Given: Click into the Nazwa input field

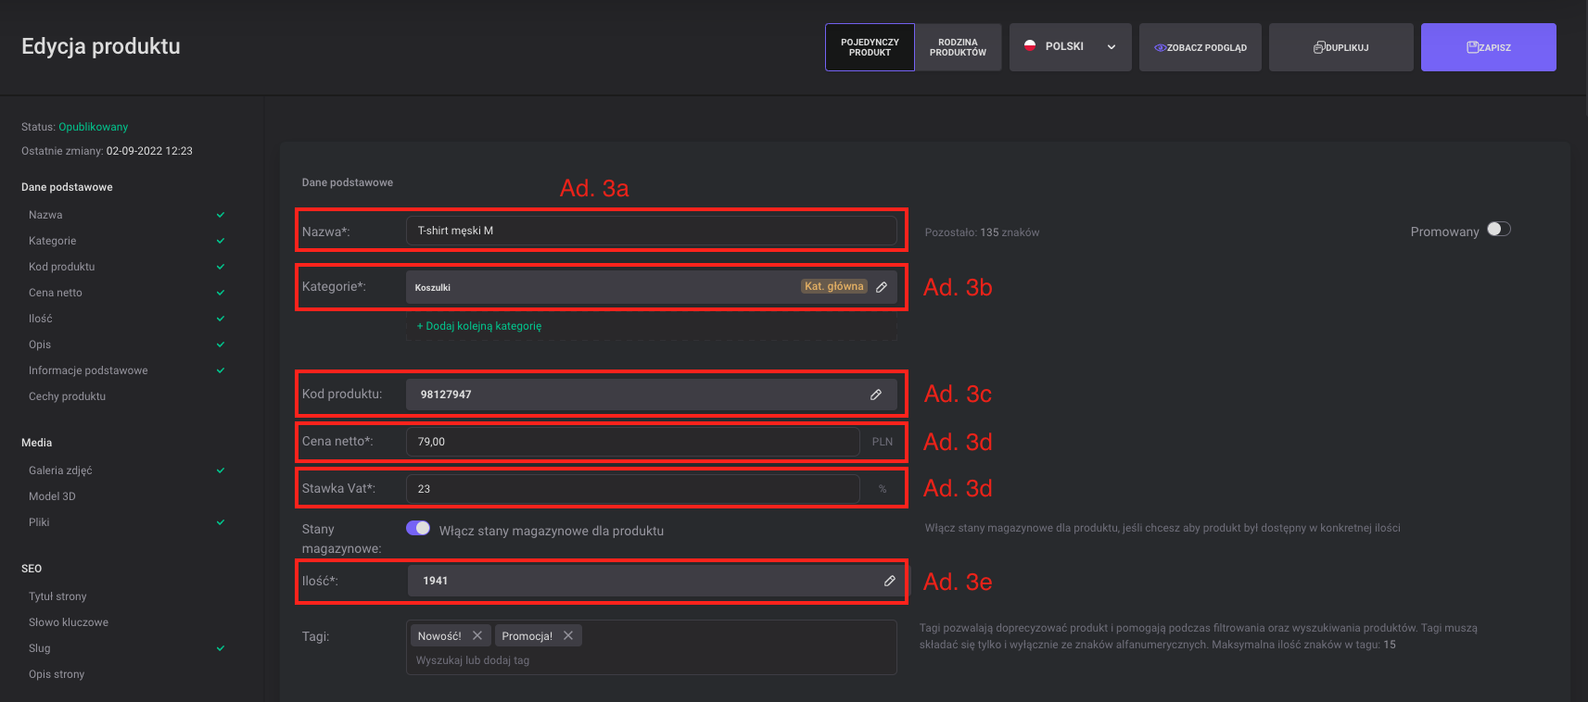Looking at the screenshot, I should tap(651, 231).
